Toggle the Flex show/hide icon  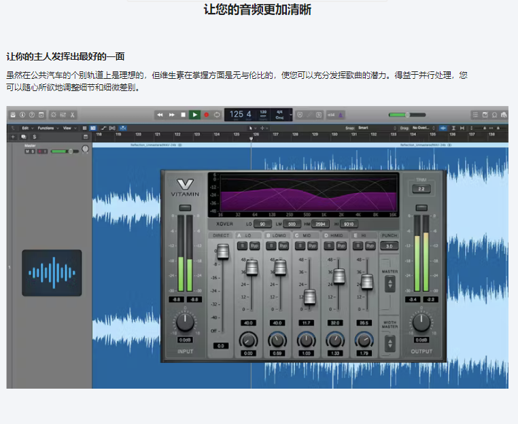tap(112, 128)
